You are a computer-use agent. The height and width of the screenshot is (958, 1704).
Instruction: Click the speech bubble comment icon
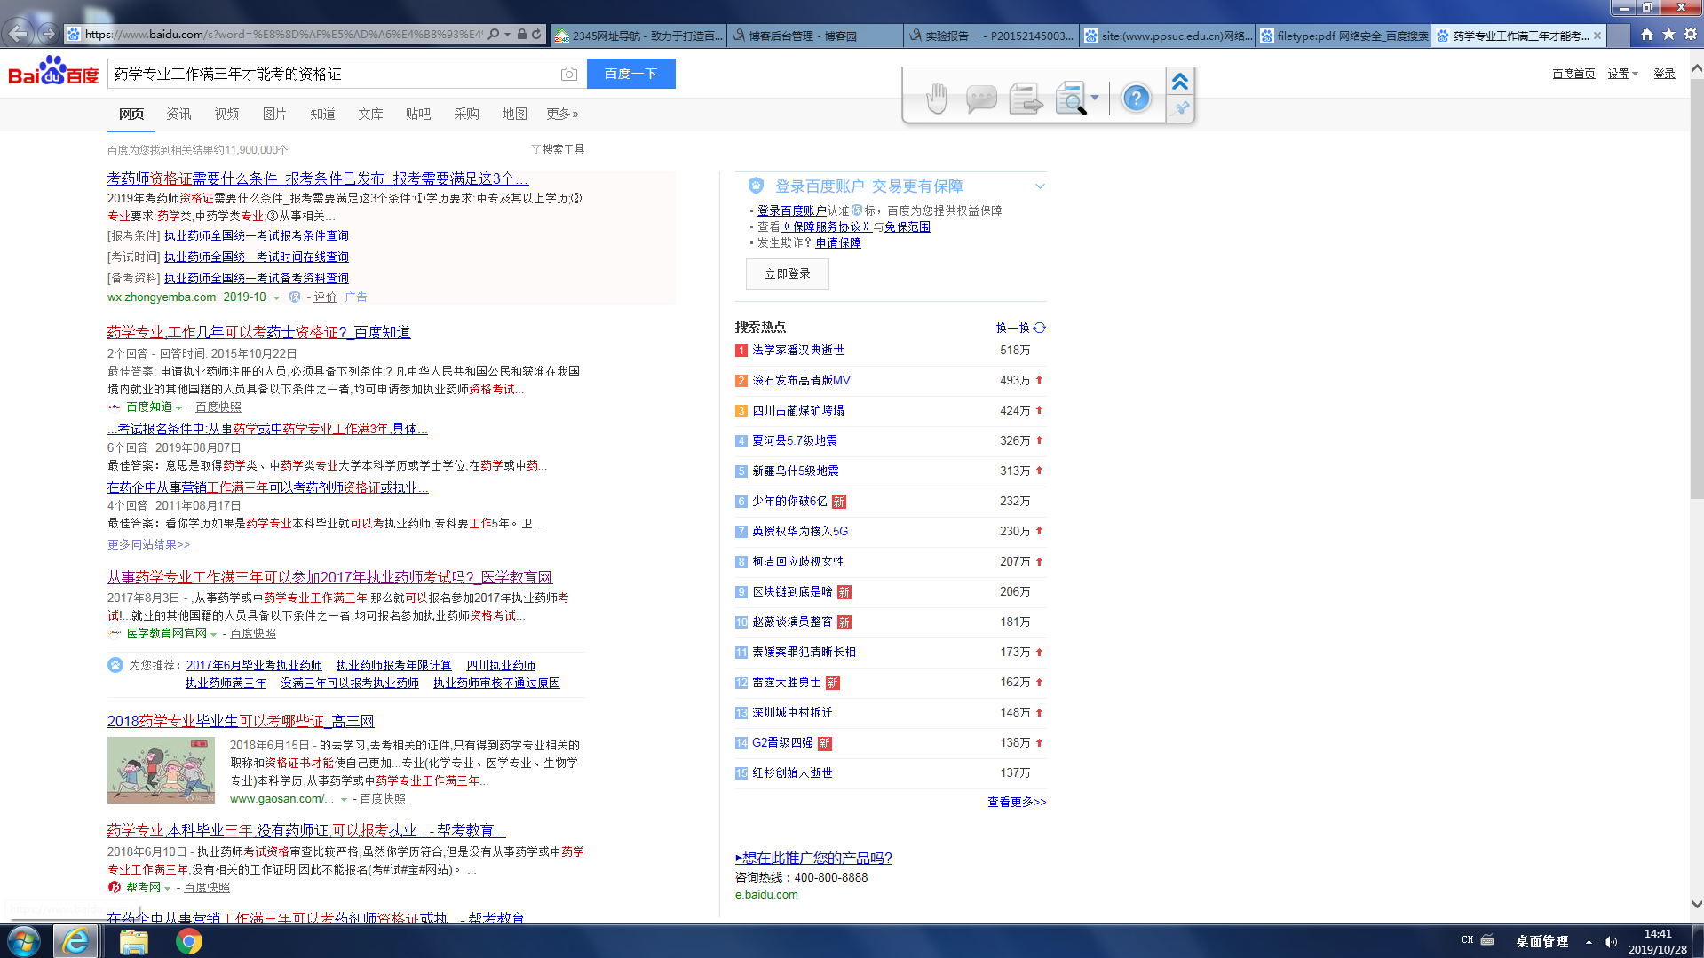[x=980, y=98]
